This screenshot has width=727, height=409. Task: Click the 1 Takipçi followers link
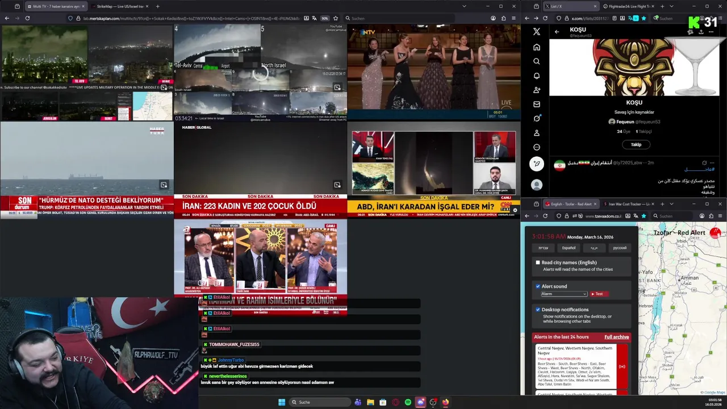pos(645,131)
